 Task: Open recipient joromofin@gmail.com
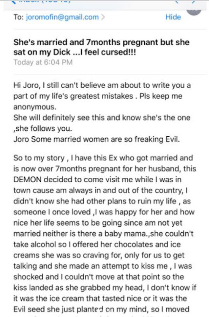[x=62, y=17]
